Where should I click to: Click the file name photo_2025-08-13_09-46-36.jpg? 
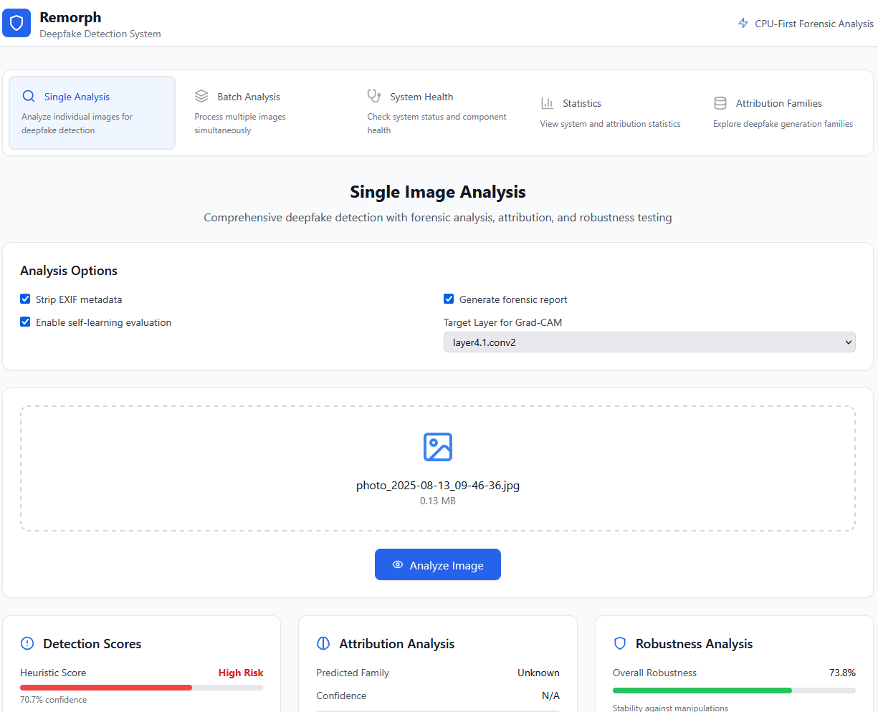pyautogui.click(x=438, y=485)
